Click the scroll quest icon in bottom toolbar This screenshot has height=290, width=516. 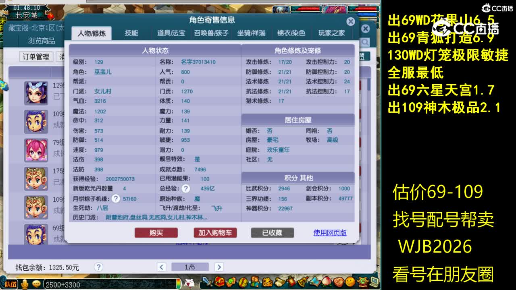280,283
